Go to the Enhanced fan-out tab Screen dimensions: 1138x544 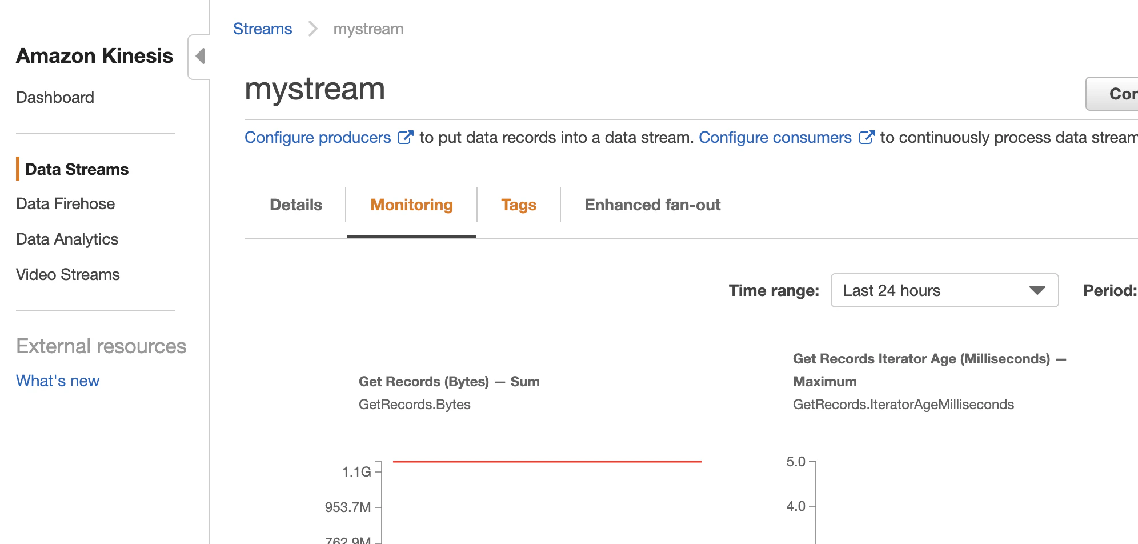652,205
